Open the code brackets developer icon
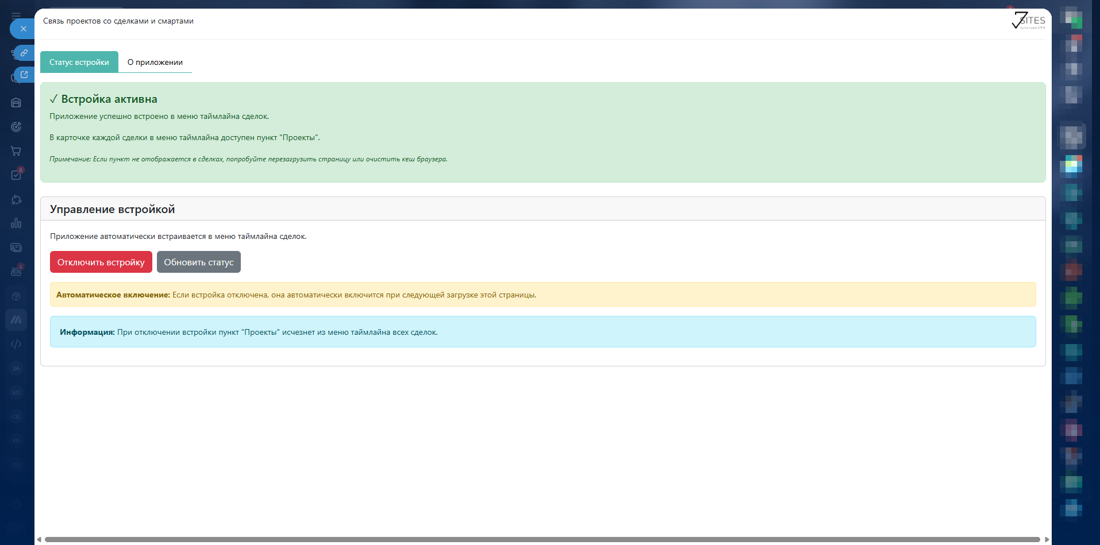This screenshot has height=545, width=1100. pos(16,344)
